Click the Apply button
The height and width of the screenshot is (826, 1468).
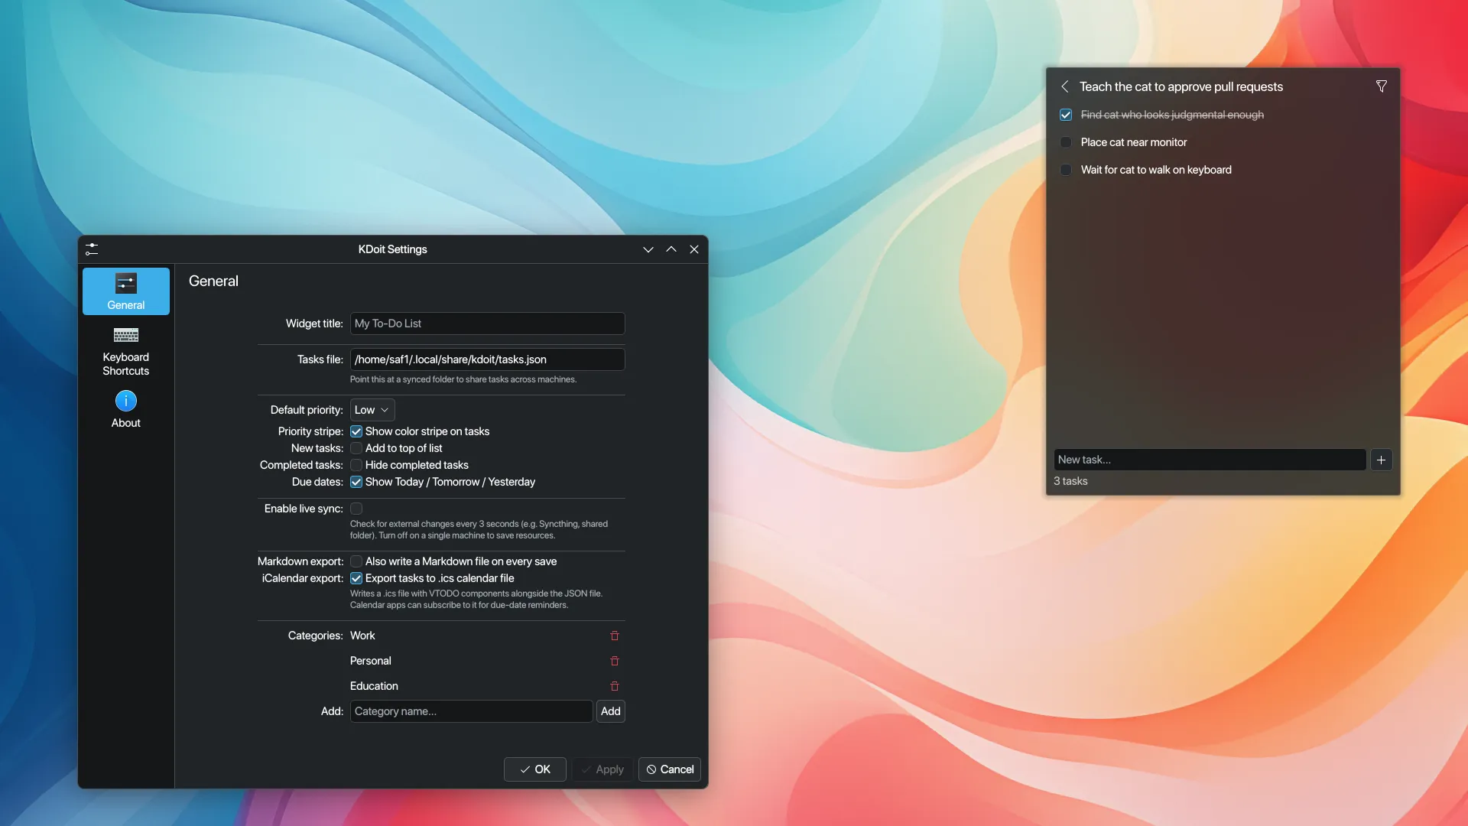coord(602,769)
